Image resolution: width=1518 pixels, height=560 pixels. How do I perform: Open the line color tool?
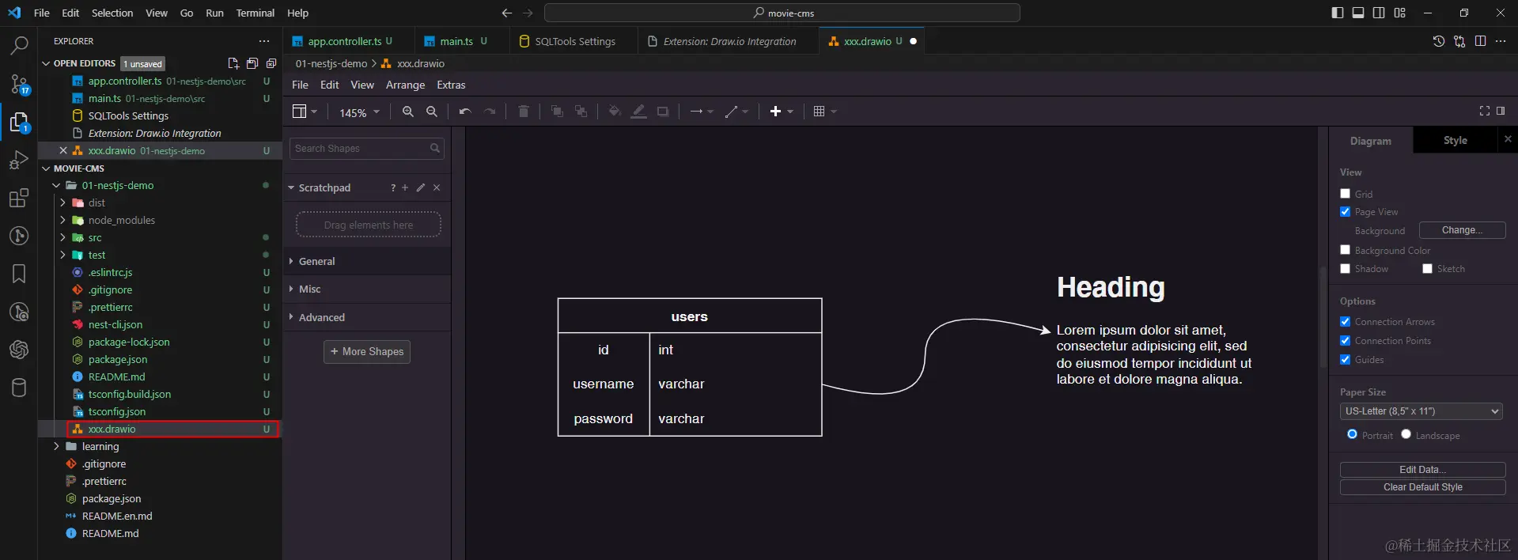[x=639, y=112]
